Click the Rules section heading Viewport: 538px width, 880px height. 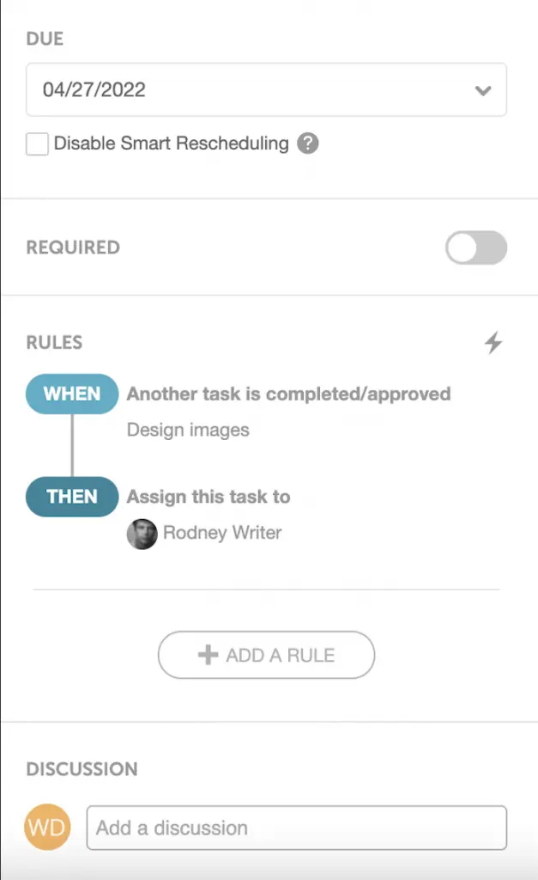54,342
